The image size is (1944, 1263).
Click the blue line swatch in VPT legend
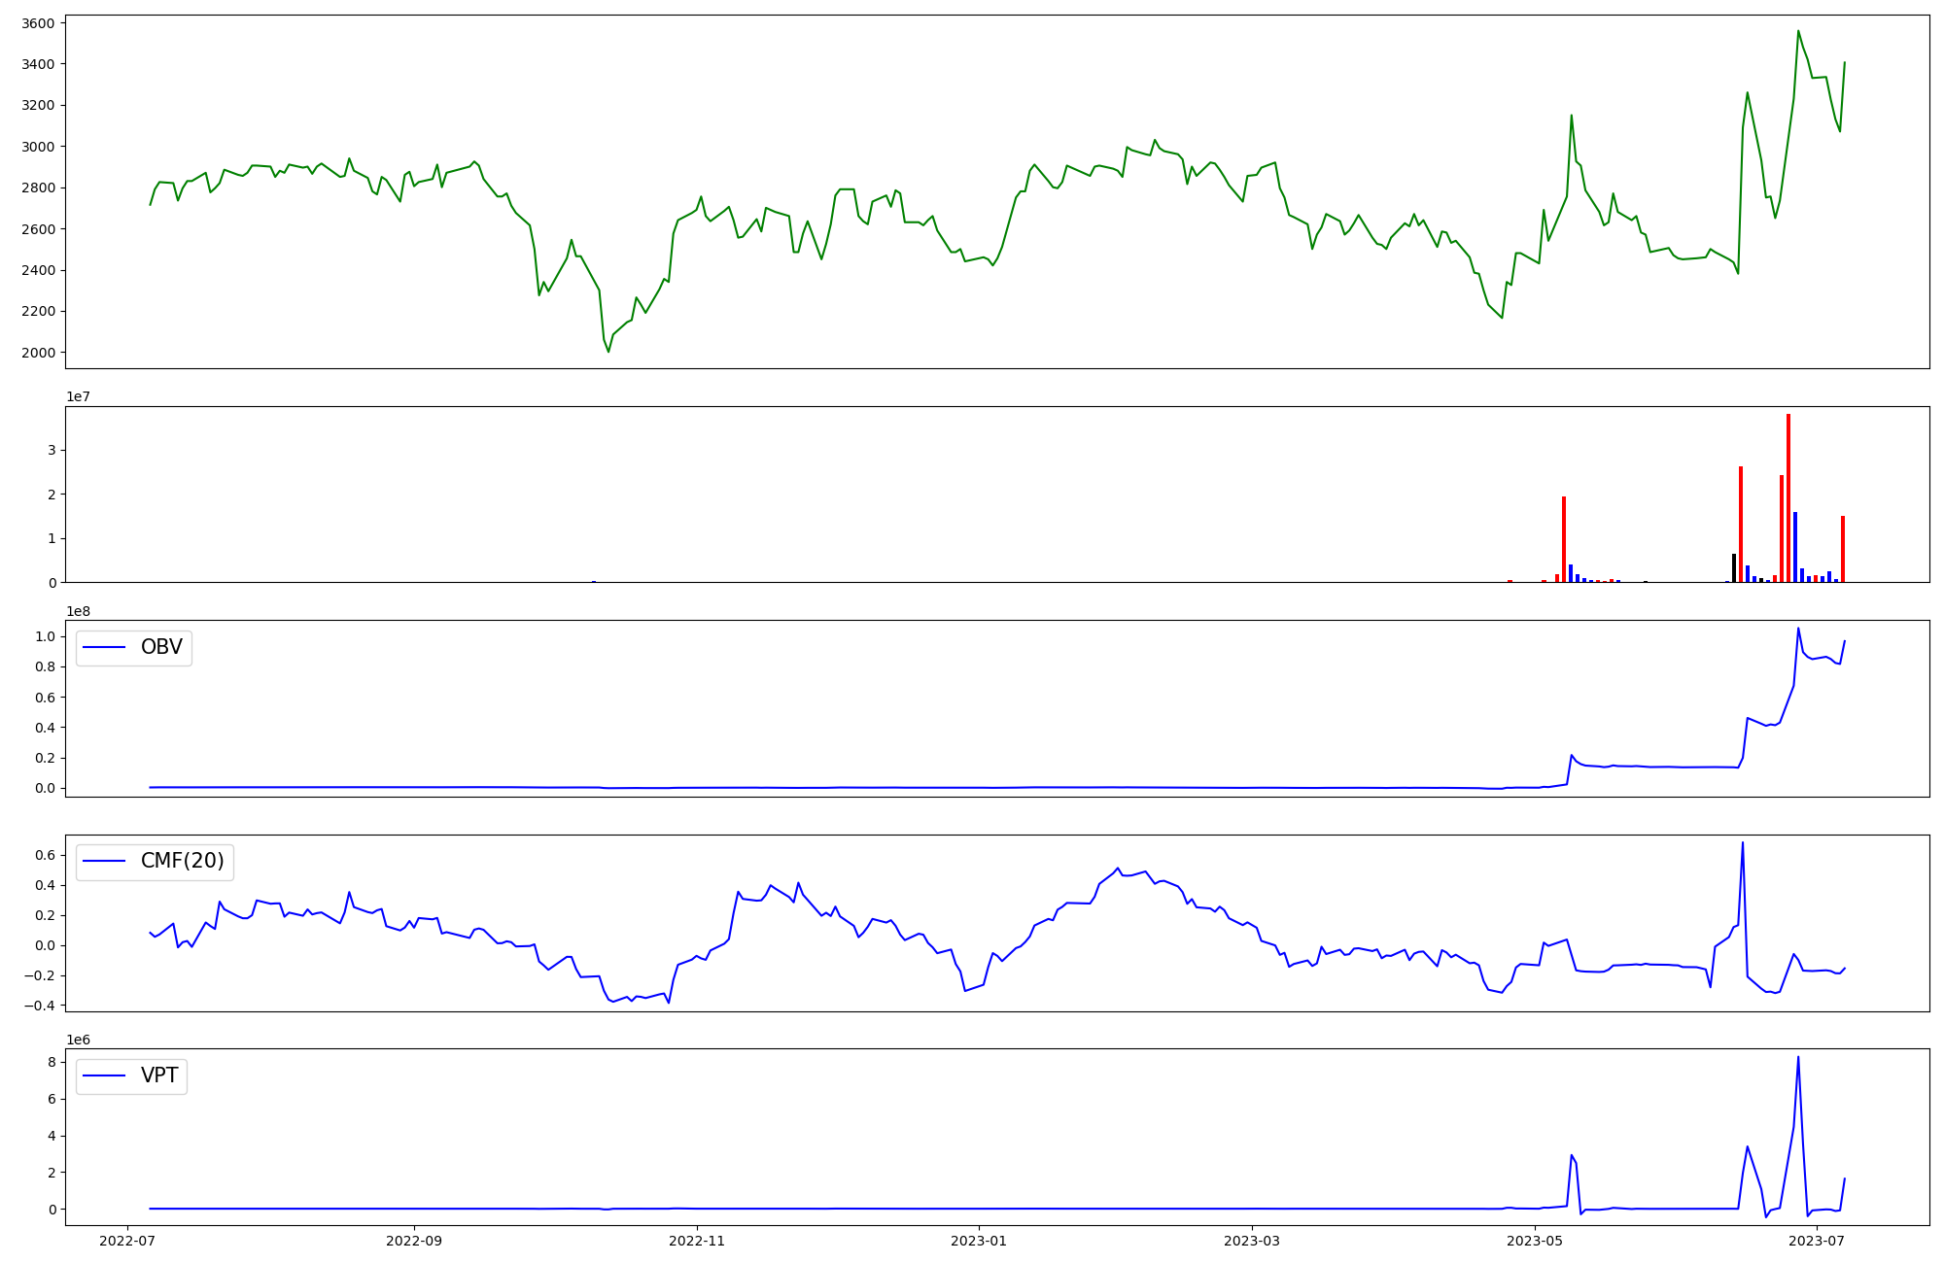point(104,1075)
